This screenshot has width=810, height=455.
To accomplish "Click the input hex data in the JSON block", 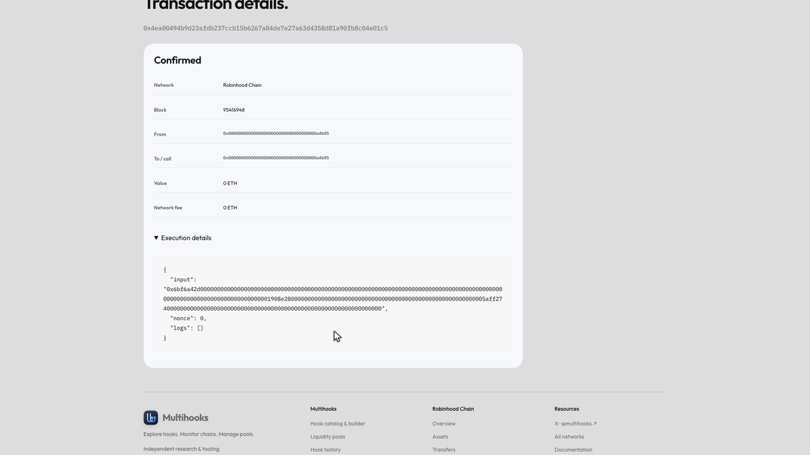I will tap(333, 299).
